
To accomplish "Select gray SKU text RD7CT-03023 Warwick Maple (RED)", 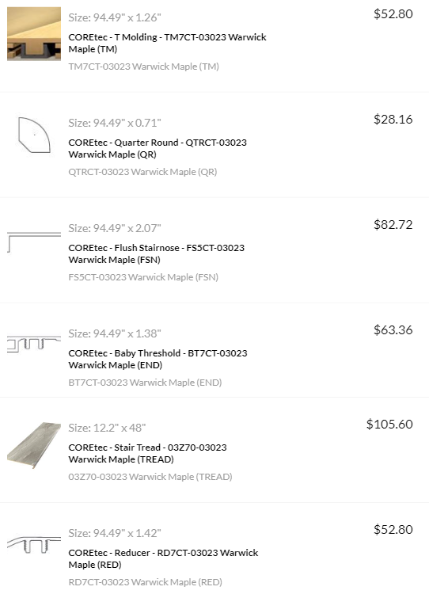I will (145, 582).
